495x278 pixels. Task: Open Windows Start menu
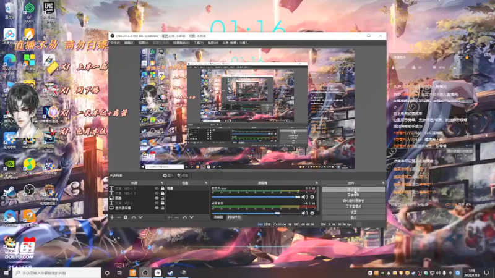[x=6, y=272]
